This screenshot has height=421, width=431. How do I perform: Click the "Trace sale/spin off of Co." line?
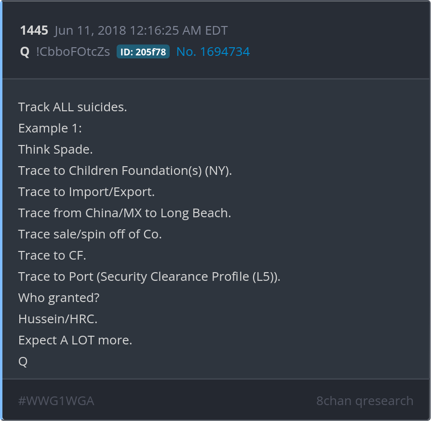coord(90,234)
